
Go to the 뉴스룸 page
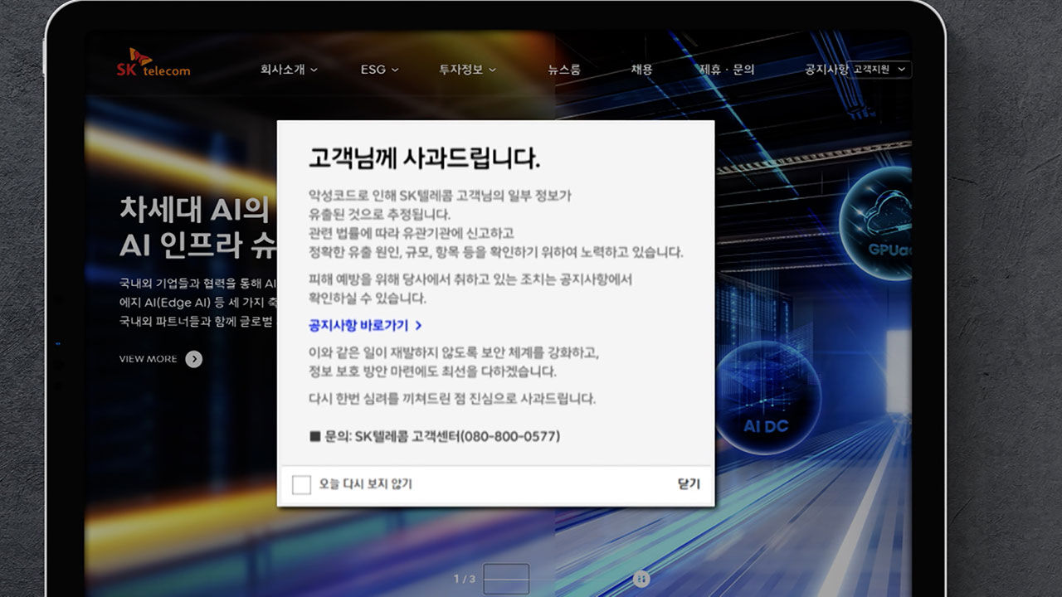[564, 70]
